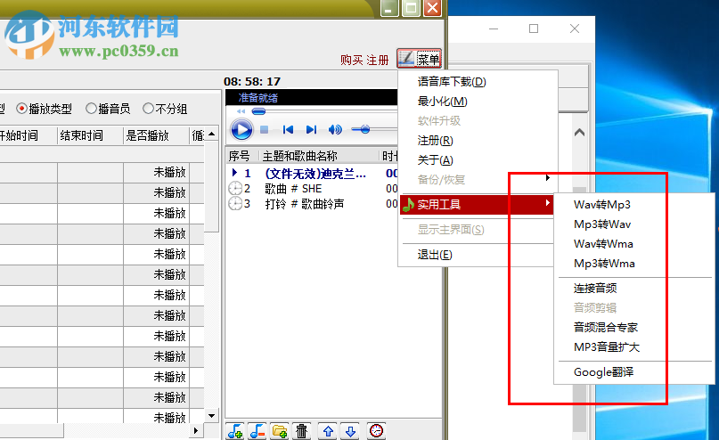Screen dimensions: 719x440
Task: Click the clock icon beside playlist row 3
Action: pyautogui.click(x=235, y=204)
